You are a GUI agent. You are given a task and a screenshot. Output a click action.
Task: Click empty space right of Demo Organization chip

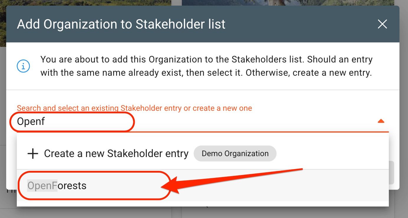[333, 153]
